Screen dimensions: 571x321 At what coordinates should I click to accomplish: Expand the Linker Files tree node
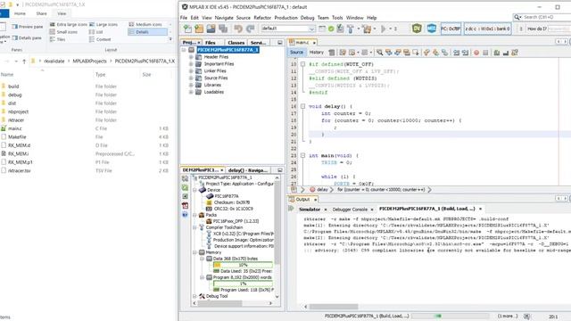click(191, 71)
